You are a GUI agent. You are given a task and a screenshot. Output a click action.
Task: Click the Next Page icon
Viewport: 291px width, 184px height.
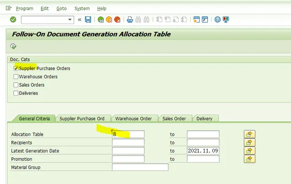click(x=176, y=20)
